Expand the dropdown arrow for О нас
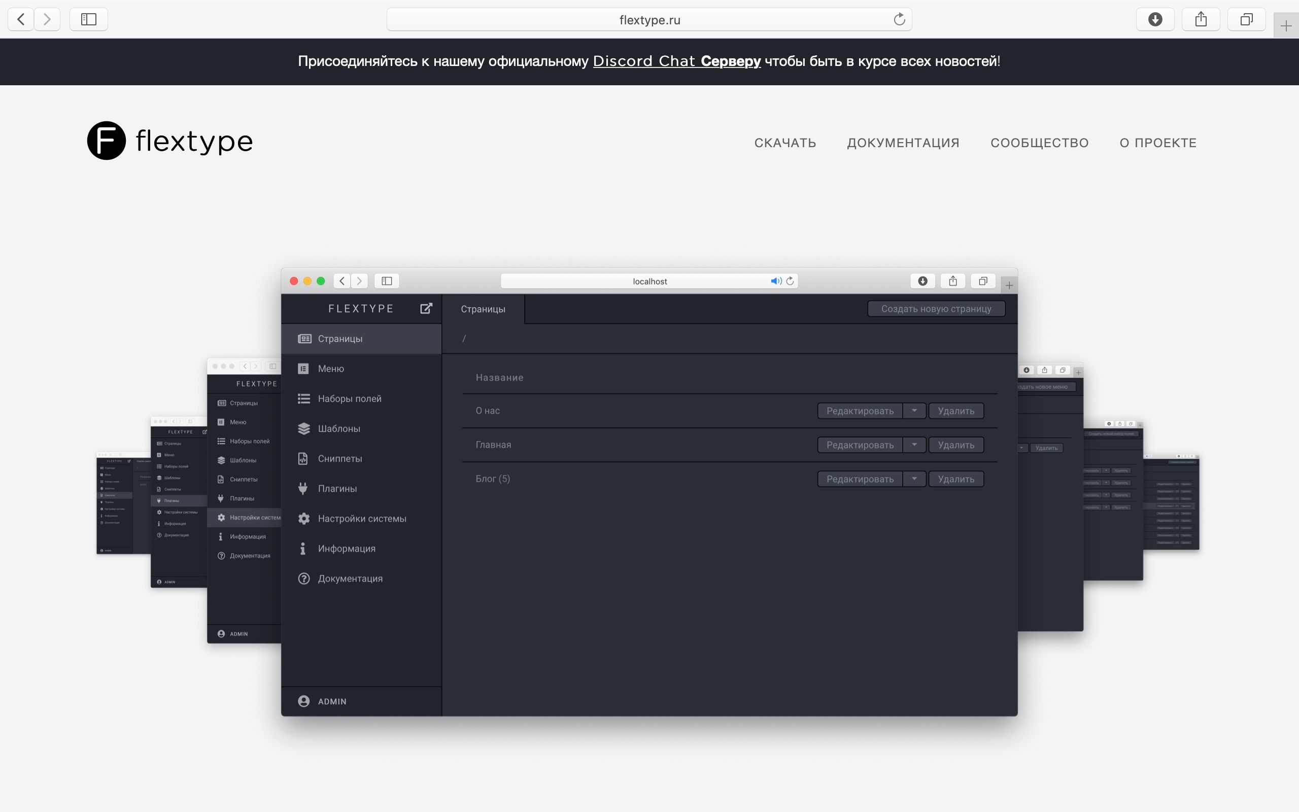 tap(914, 411)
